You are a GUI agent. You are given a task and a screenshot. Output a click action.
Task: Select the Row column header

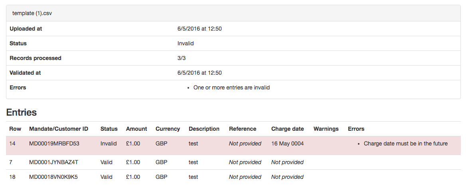point(15,129)
